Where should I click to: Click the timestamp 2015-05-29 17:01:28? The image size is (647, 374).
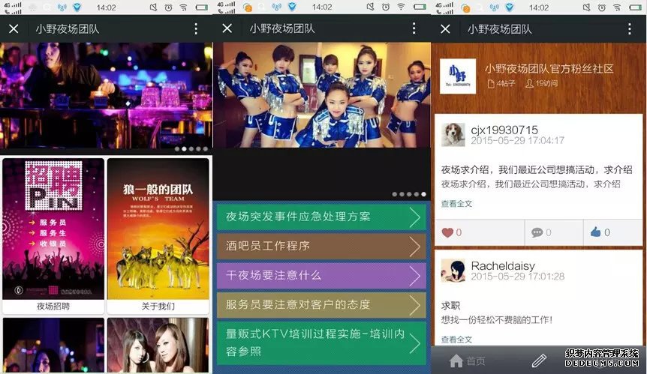517,277
